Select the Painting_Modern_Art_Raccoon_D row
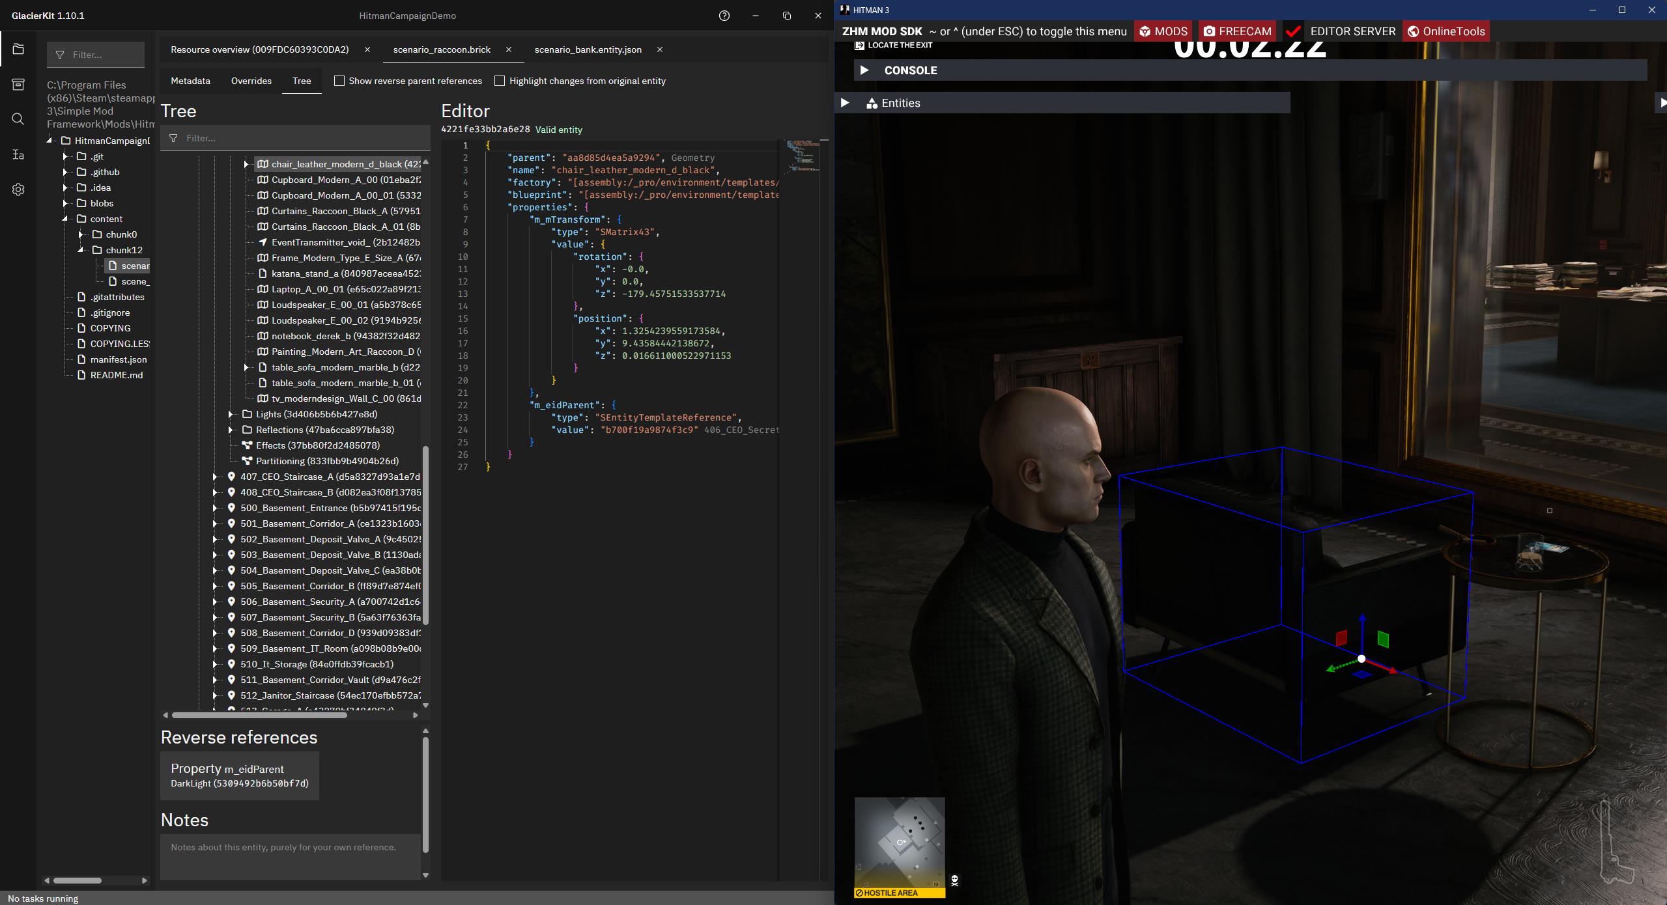1667x905 pixels. [337, 352]
